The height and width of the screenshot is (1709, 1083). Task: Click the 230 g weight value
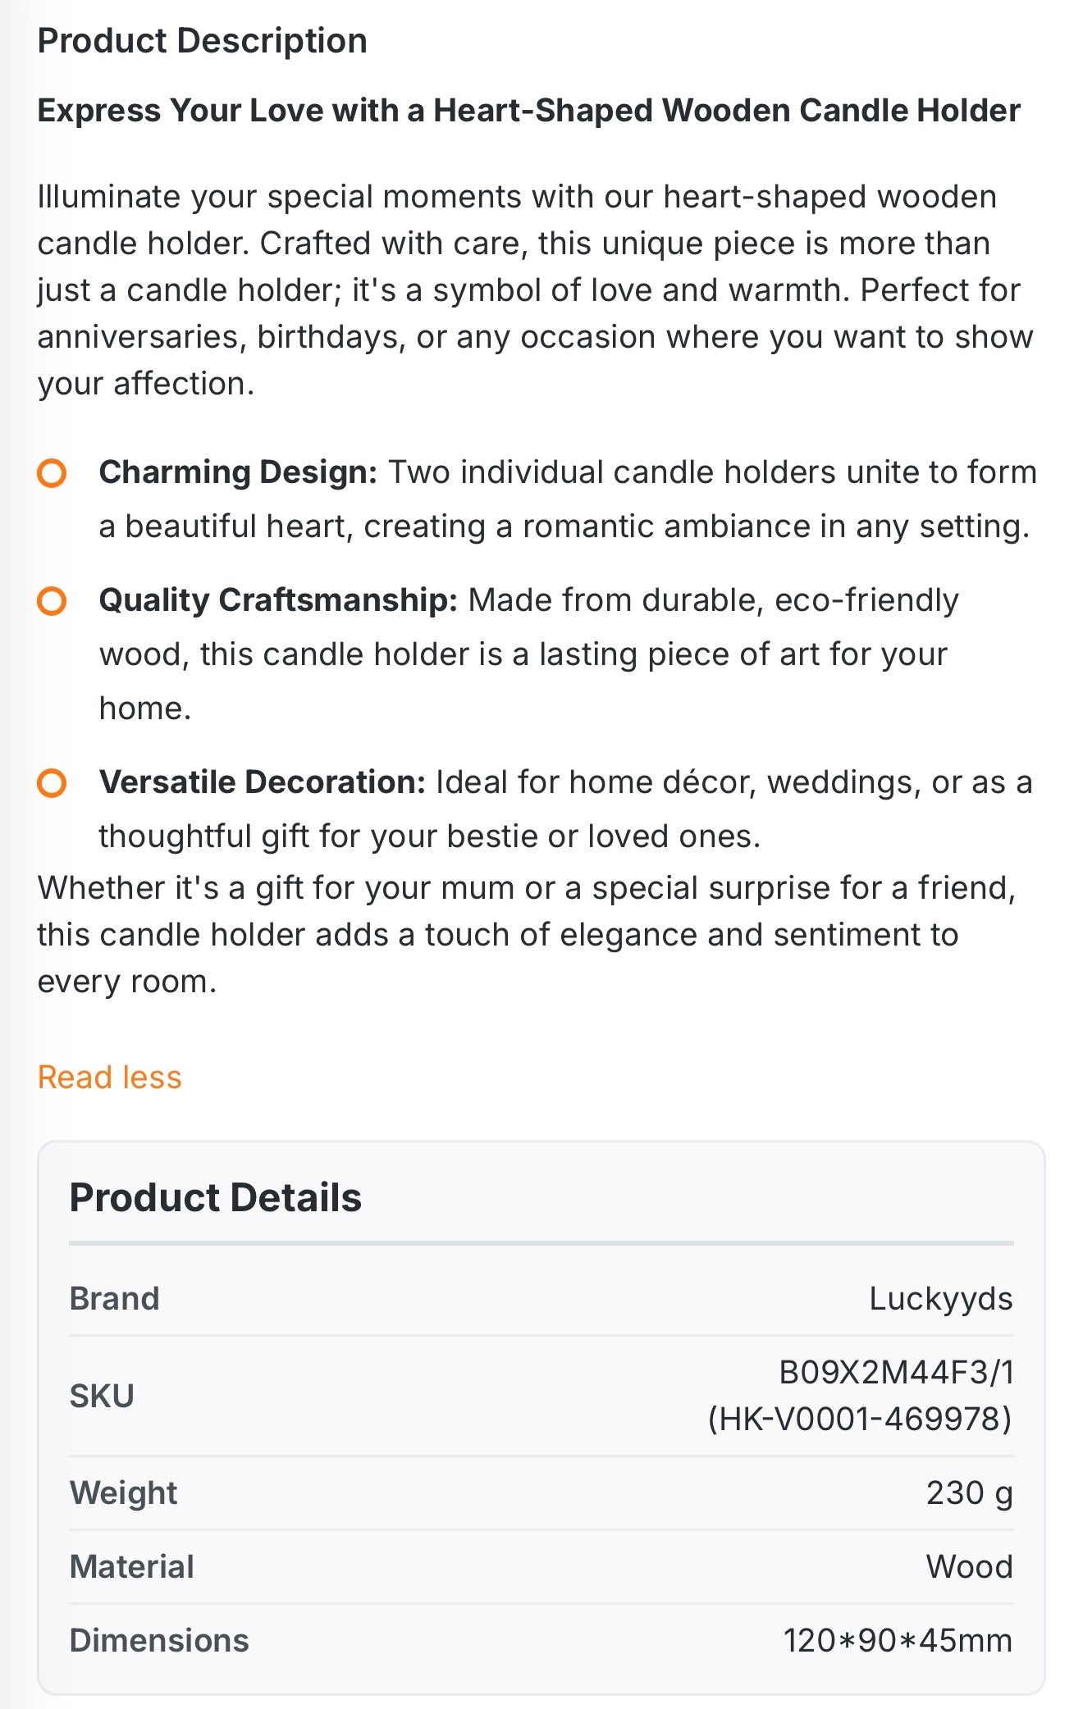coord(970,1493)
